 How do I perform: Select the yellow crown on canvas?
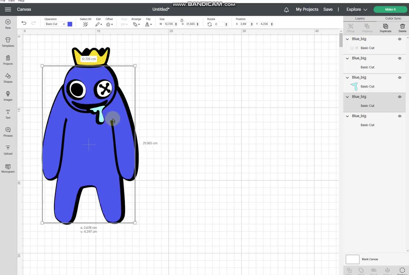coord(91,57)
